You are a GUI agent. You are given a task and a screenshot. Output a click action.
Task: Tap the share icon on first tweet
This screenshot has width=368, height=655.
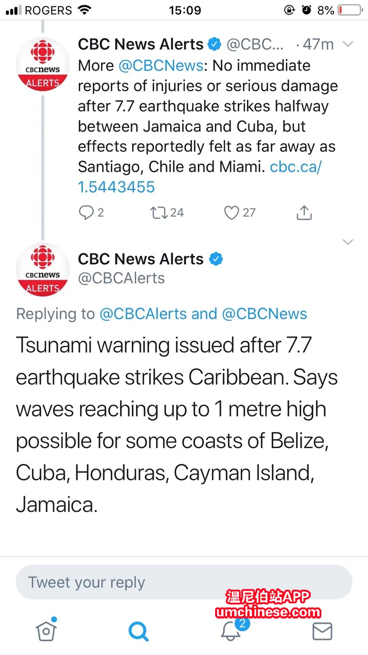tap(304, 213)
